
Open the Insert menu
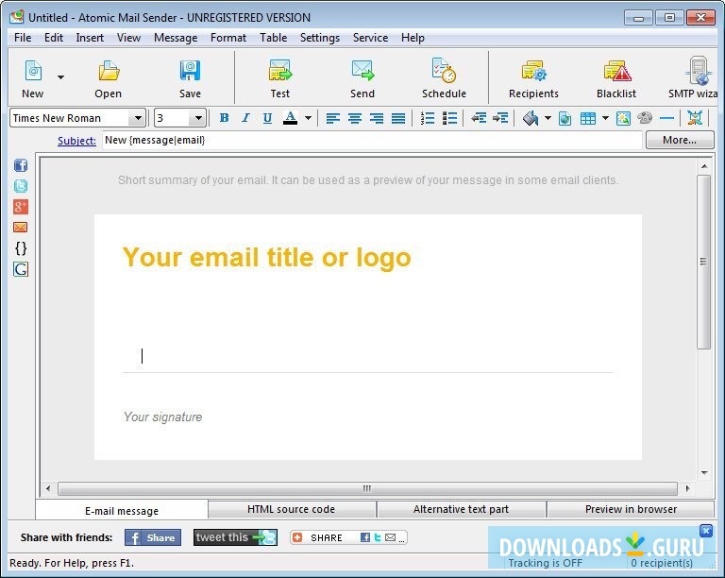click(x=90, y=38)
